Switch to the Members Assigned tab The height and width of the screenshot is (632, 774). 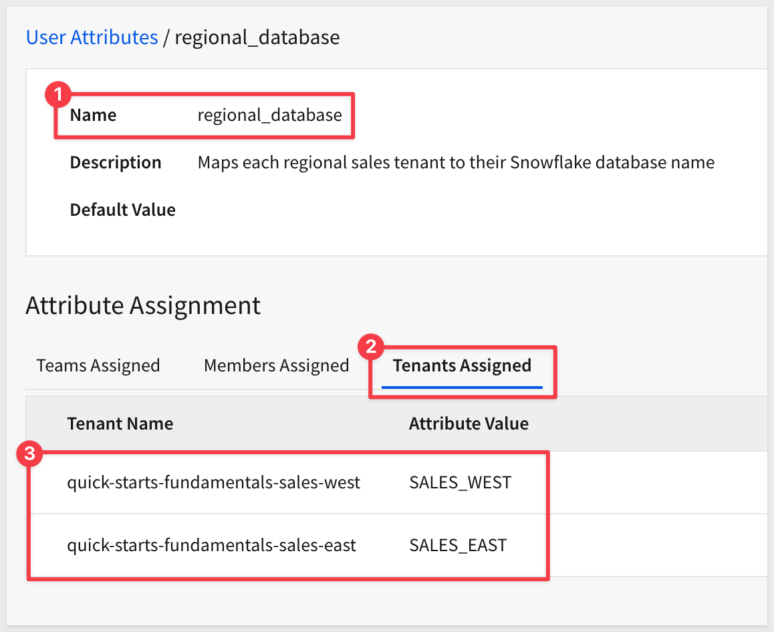pos(276,365)
